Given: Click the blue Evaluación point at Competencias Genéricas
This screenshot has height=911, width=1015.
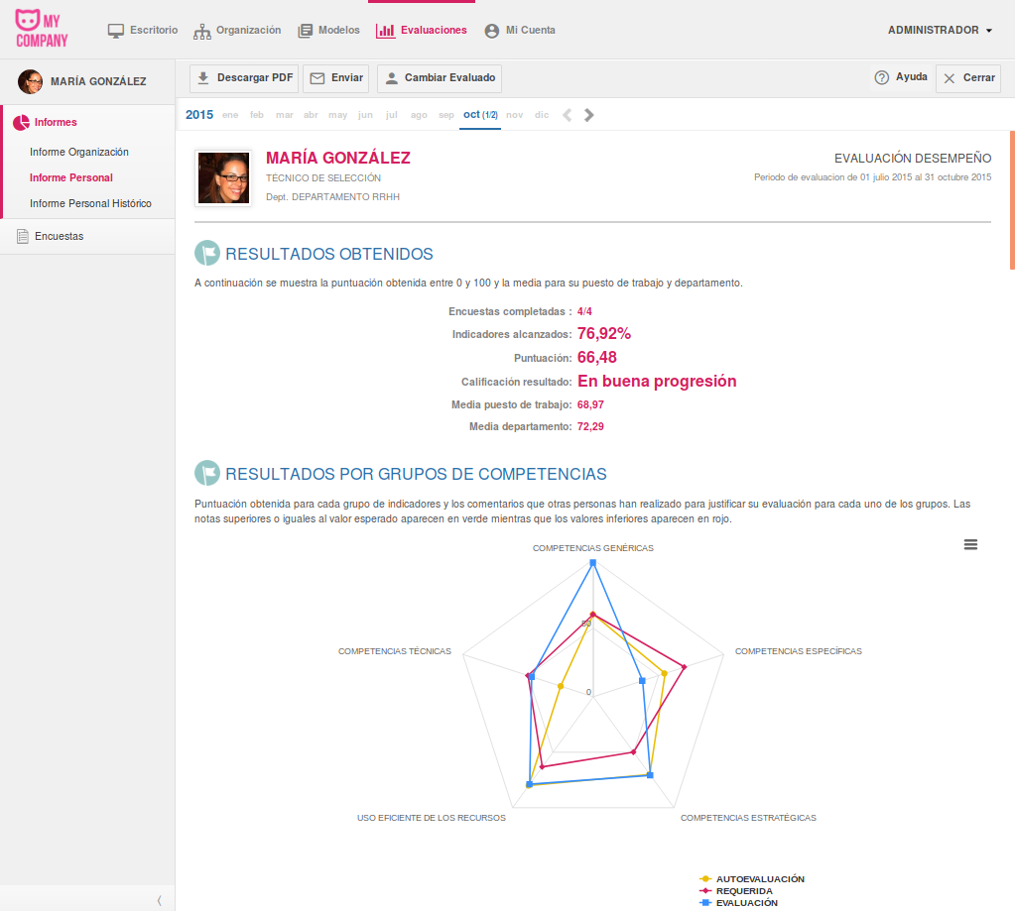Looking at the screenshot, I should (x=593, y=563).
